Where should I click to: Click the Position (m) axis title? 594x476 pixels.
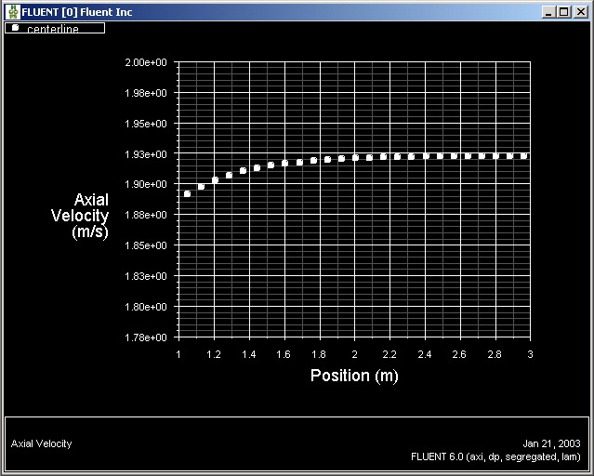(x=354, y=376)
